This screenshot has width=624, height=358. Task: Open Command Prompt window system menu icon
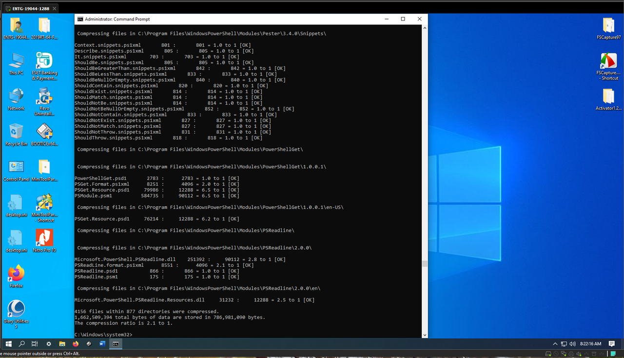click(x=80, y=19)
